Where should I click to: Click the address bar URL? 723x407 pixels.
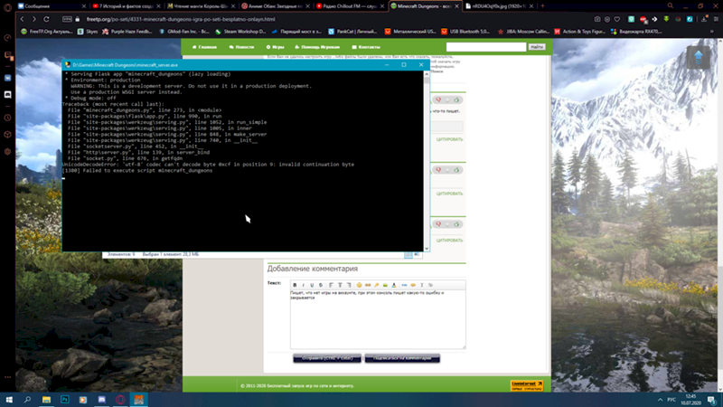(x=180, y=19)
